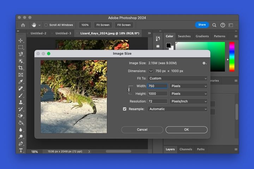Open the Resample Automatic dropdown
This screenshot has width=254, height=169.
(x=177, y=109)
